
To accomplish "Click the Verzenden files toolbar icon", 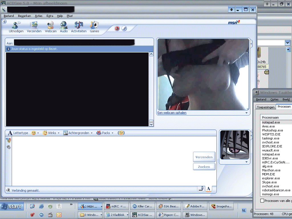I will point(34,26).
